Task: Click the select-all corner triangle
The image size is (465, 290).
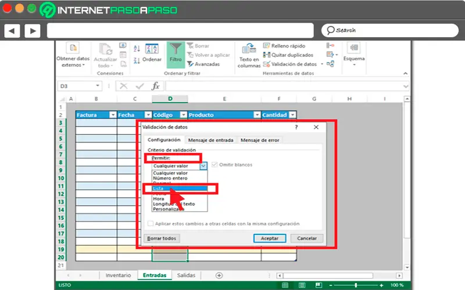Action: pos(62,99)
